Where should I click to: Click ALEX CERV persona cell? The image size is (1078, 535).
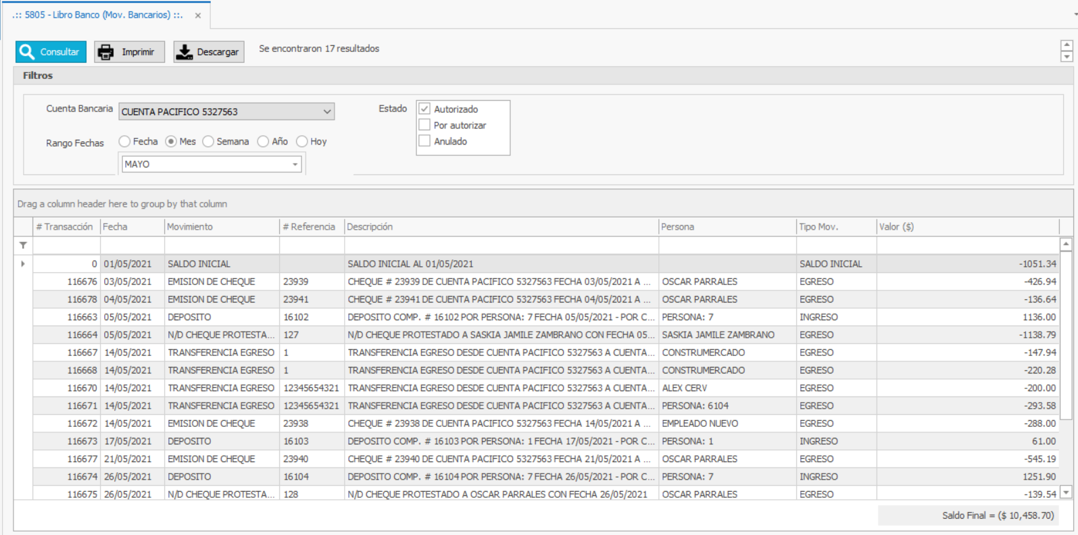pyautogui.click(x=727, y=388)
